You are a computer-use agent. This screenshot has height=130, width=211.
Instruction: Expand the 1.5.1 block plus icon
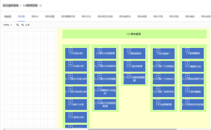click(187, 63)
